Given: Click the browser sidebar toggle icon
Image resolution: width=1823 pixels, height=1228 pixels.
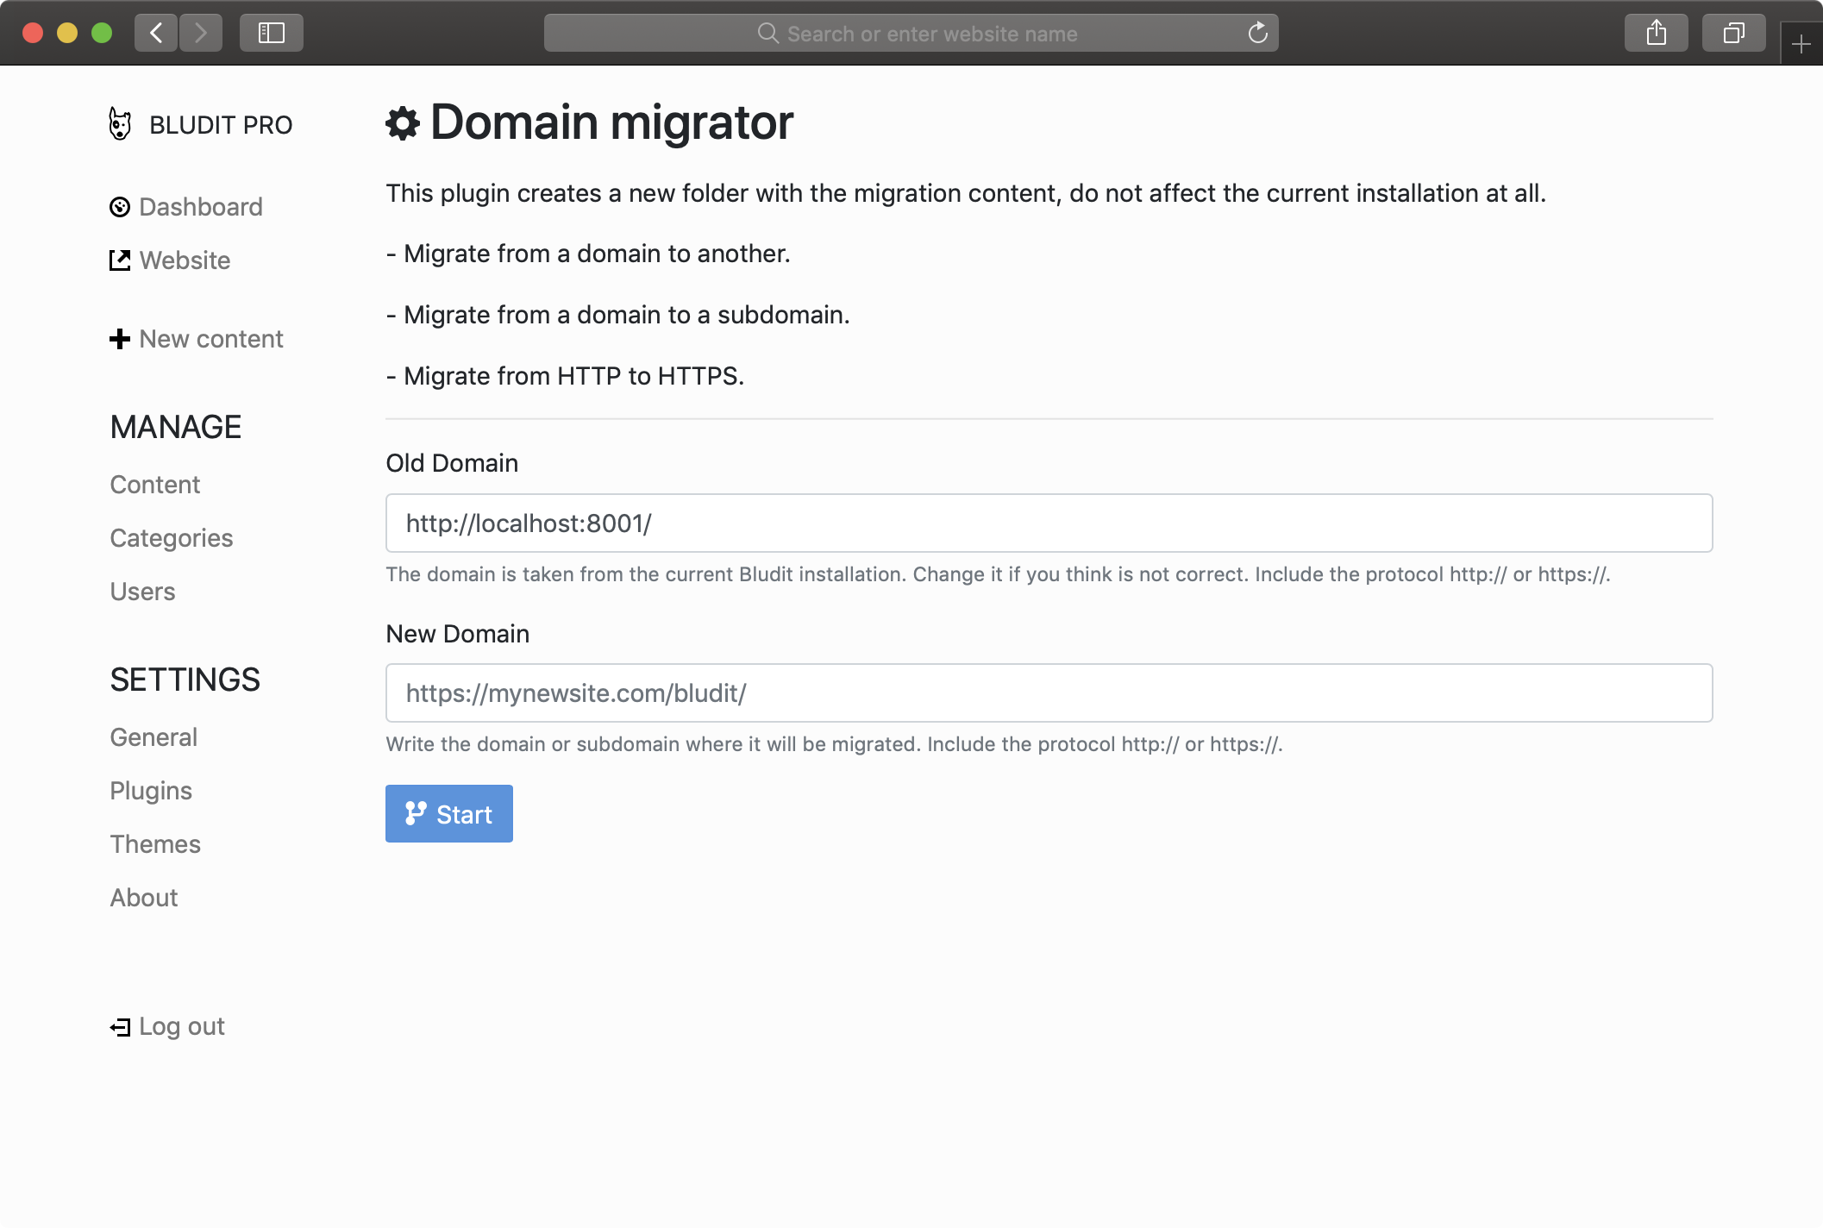Looking at the screenshot, I should point(272,33).
